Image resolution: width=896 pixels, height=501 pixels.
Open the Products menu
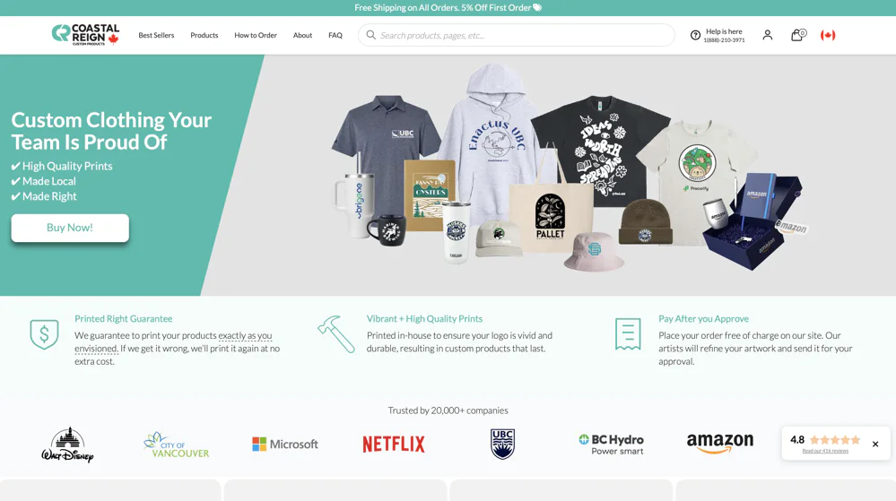click(204, 36)
